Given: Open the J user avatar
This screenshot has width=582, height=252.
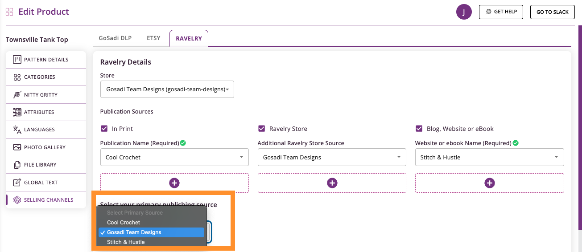Looking at the screenshot, I should point(464,12).
